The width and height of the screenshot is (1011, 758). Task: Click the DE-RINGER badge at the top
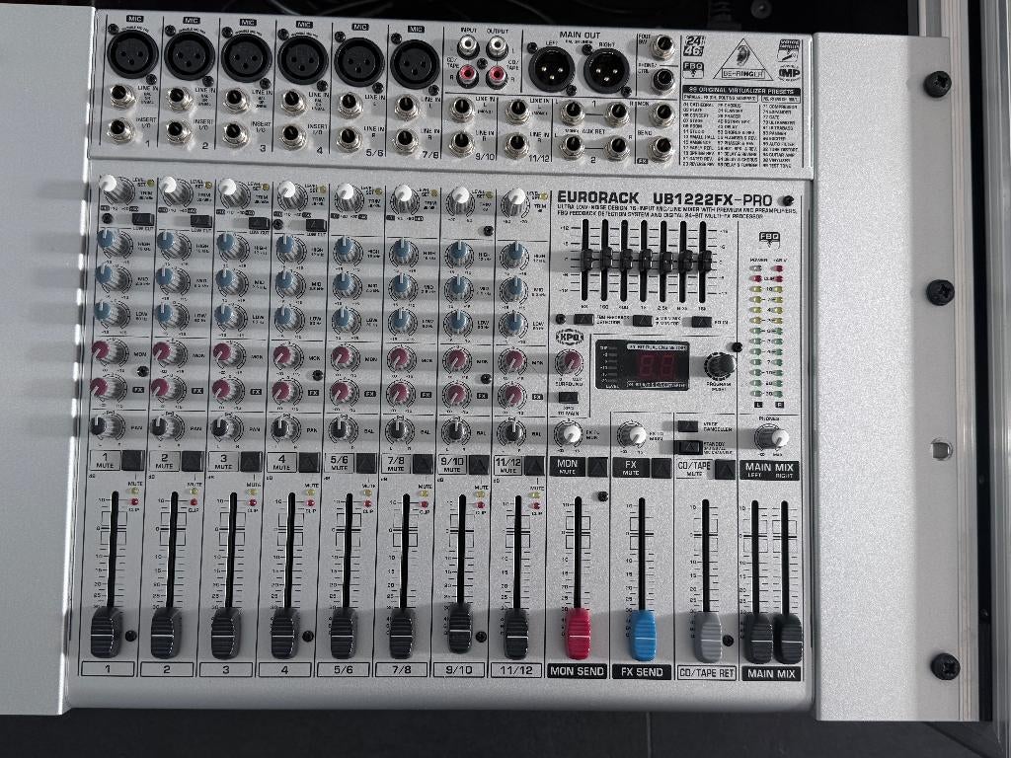click(x=742, y=73)
